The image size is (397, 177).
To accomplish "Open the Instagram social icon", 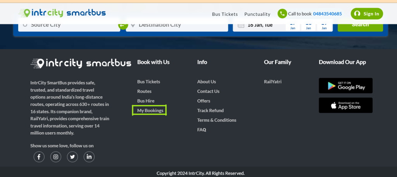I will point(56,157).
